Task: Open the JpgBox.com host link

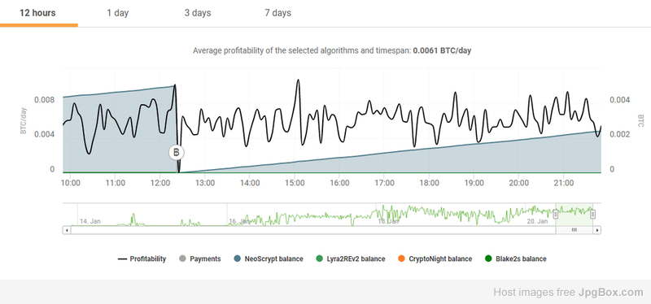Action: click(x=611, y=293)
